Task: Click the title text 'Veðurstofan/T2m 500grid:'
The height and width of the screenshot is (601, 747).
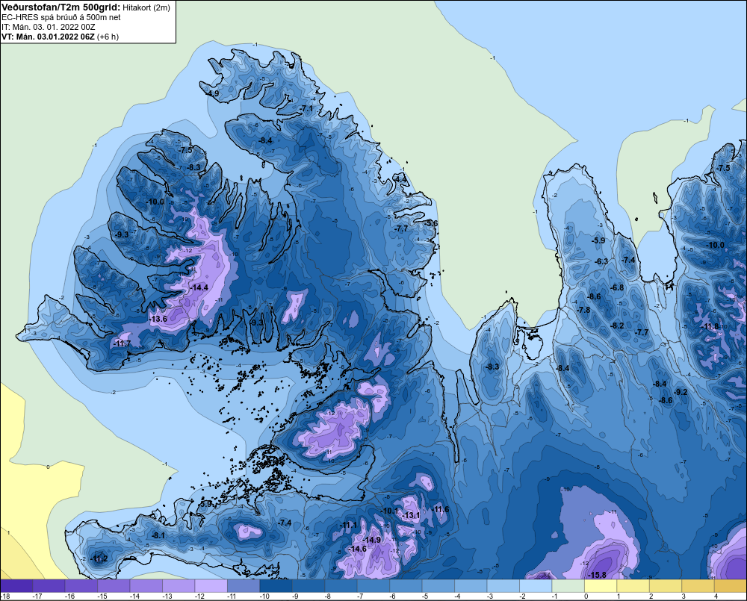Action: (x=60, y=7)
